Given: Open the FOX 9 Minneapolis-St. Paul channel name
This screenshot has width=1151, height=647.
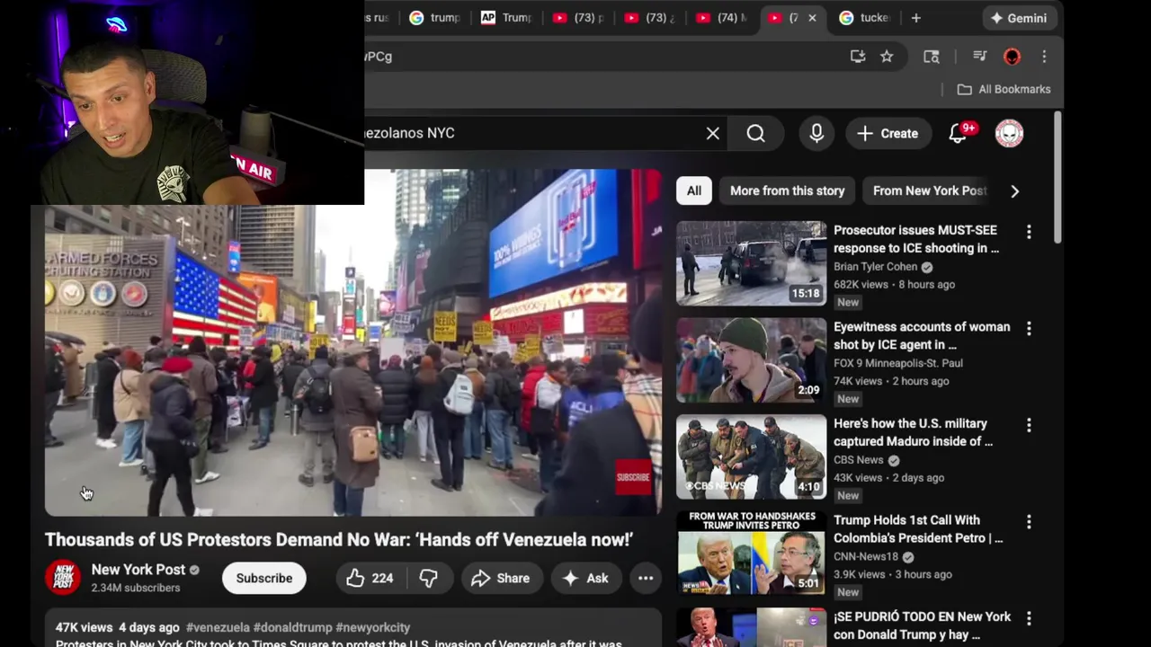Looking at the screenshot, I should 898,363.
